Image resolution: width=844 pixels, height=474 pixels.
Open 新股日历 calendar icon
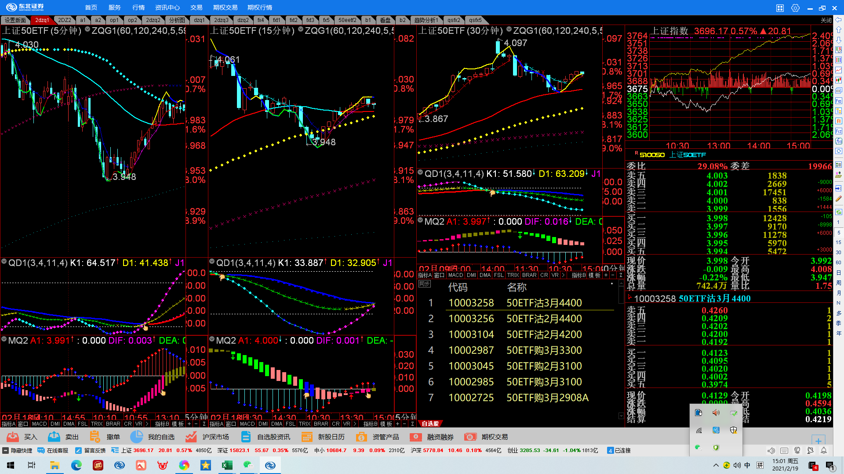click(x=307, y=437)
